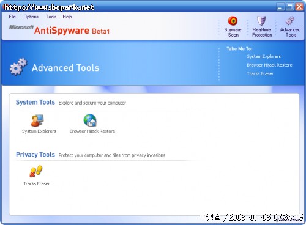Launch Browser Hijack Restore globe icon
The width and height of the screenshot is (306, 225).
(90, 120)
